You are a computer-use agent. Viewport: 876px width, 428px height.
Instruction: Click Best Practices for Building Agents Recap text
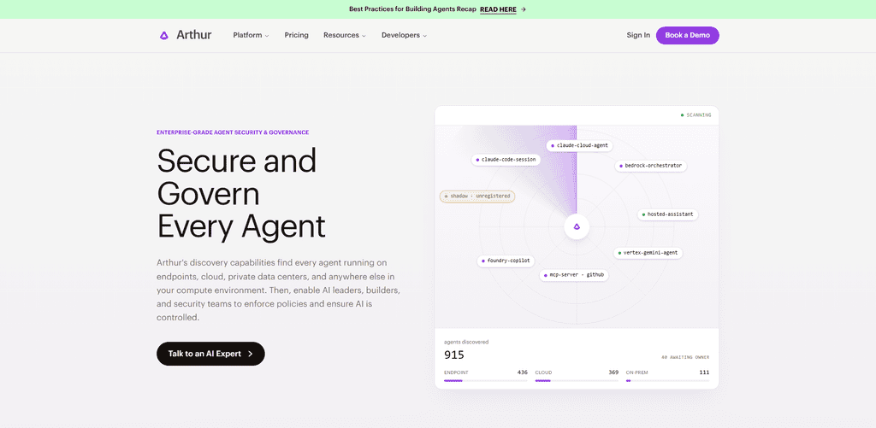click(412, 9)
